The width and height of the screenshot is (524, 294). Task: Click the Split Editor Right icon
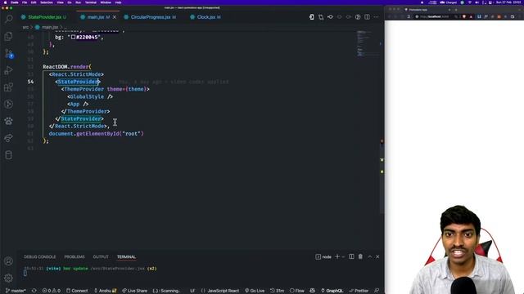(367, 17)
